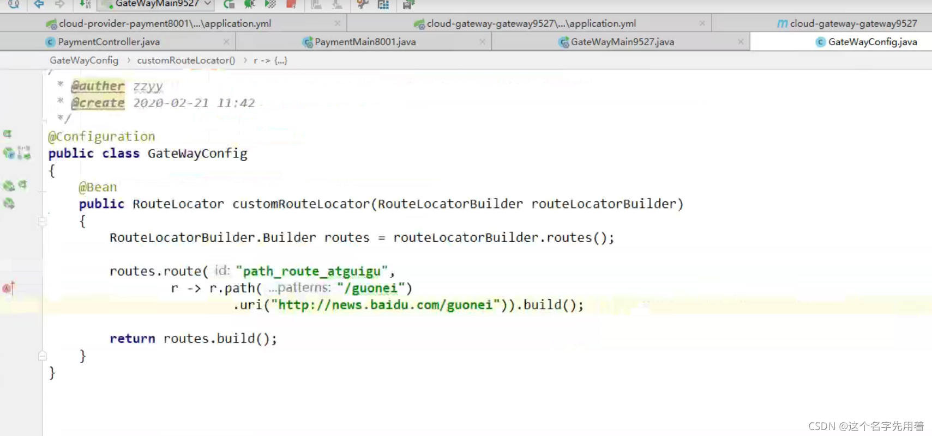This screenshot has width=932, height=436.
Task: Click the red Stop icon
Action: (291, 4)
